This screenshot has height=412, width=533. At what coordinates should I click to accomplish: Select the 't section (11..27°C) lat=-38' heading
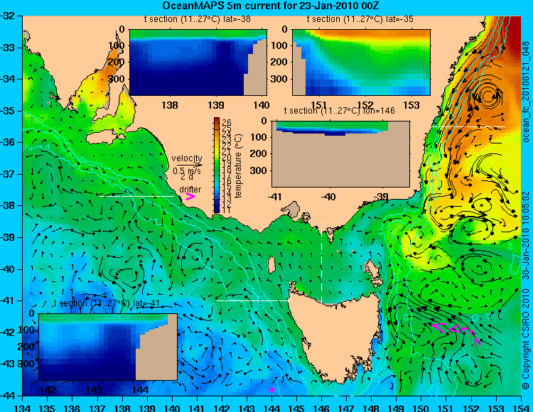click(x=197, y=19)
